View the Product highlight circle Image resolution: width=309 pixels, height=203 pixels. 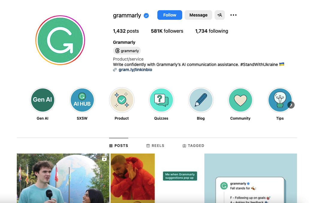[x=122, y=100]
